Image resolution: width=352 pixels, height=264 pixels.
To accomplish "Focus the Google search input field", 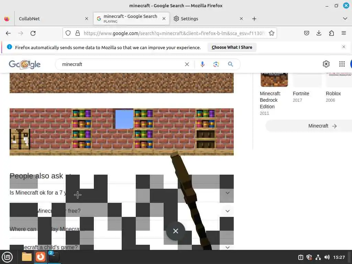I will [x=121, y=64].
